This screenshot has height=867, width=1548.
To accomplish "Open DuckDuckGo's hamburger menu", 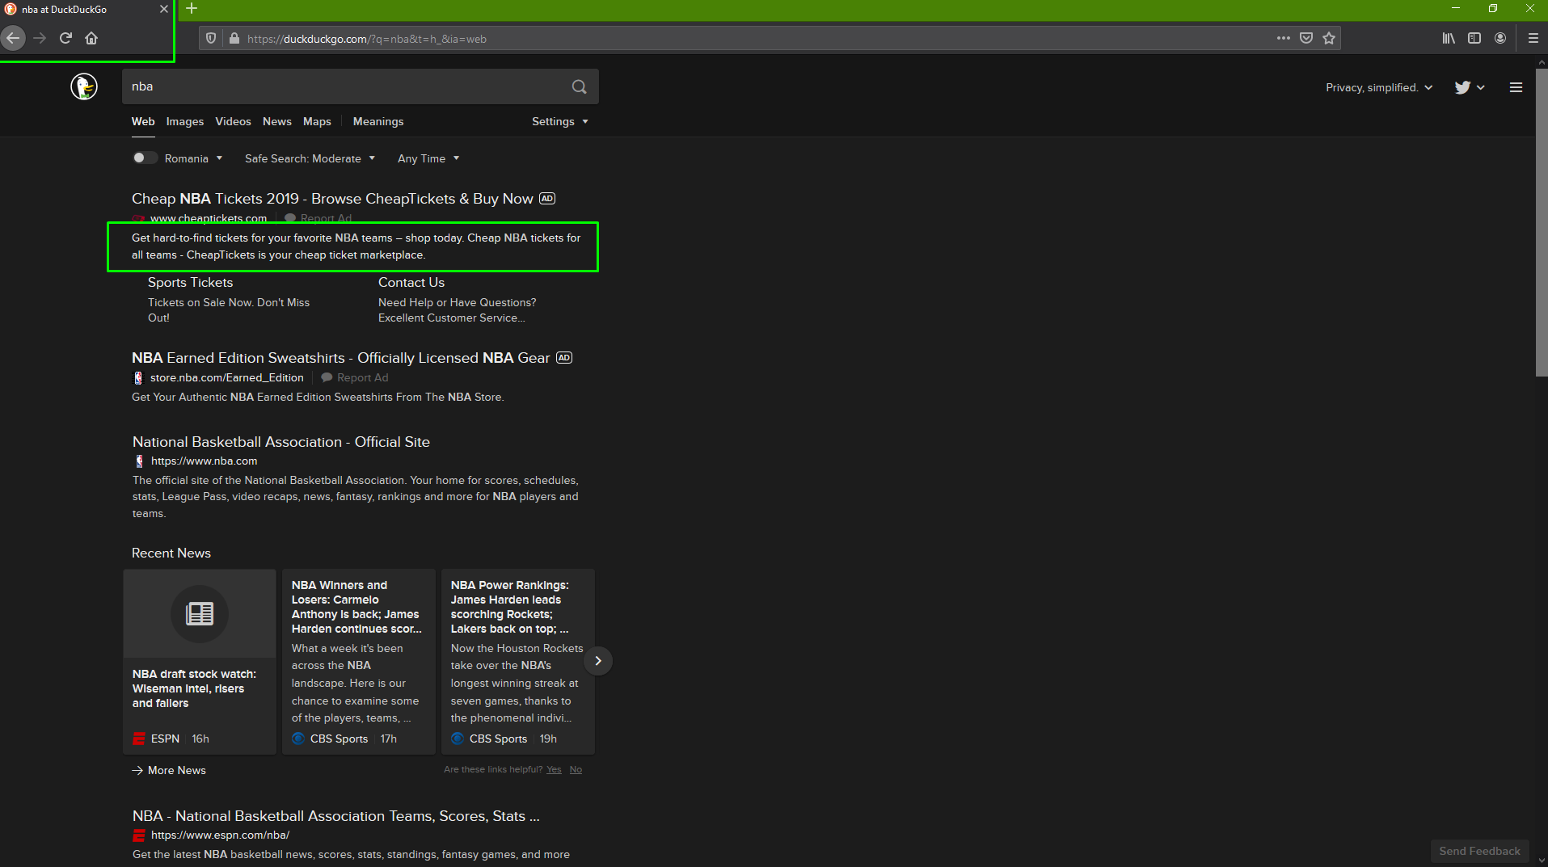I will tap(1516, 87).
